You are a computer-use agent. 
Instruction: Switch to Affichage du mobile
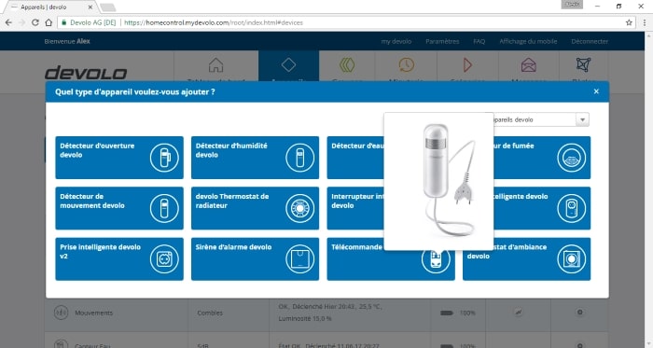pyautogui.click(x=528, y=41)
